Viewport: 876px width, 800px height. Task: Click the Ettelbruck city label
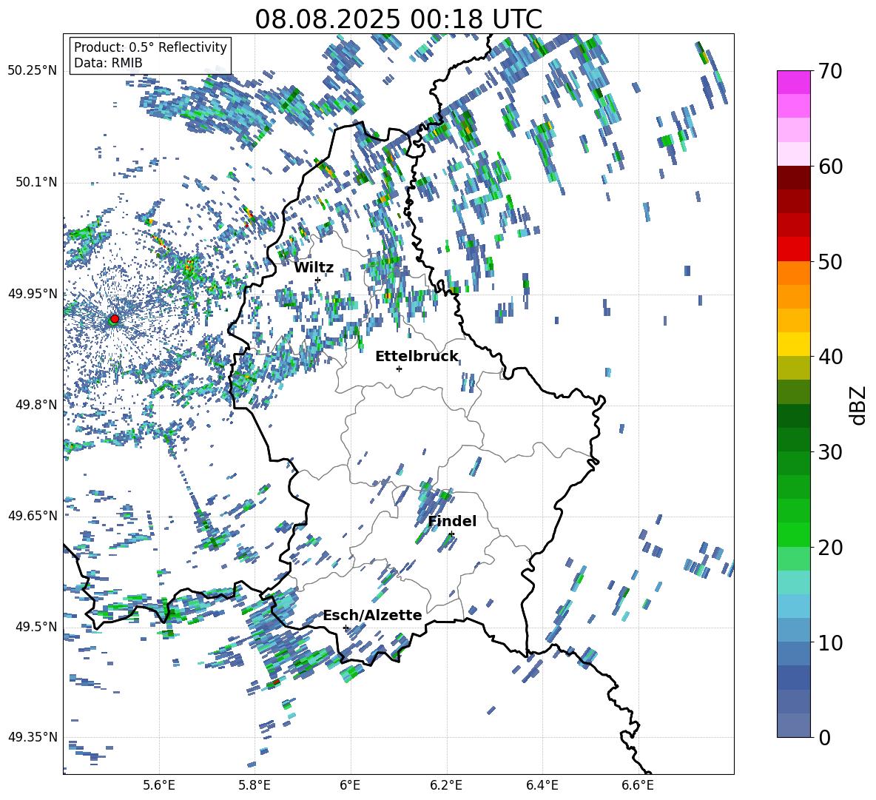[417, 357]
